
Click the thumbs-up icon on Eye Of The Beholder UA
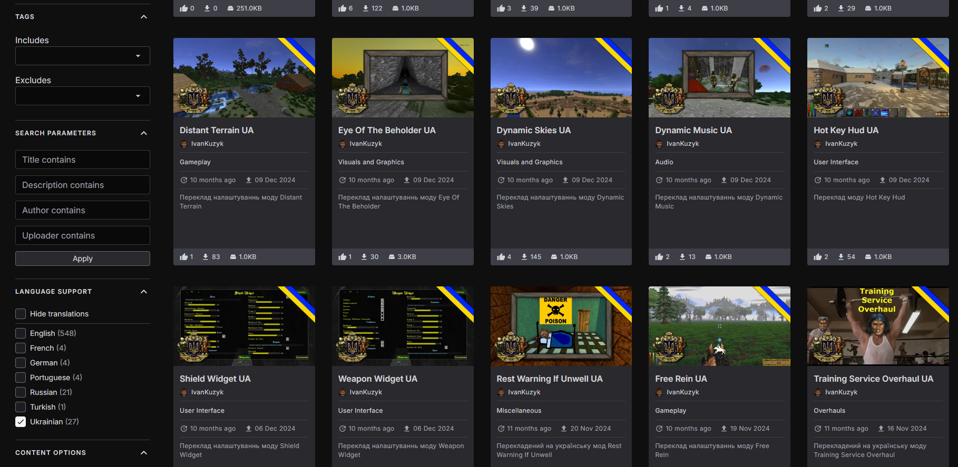click(x=342, y=257)
